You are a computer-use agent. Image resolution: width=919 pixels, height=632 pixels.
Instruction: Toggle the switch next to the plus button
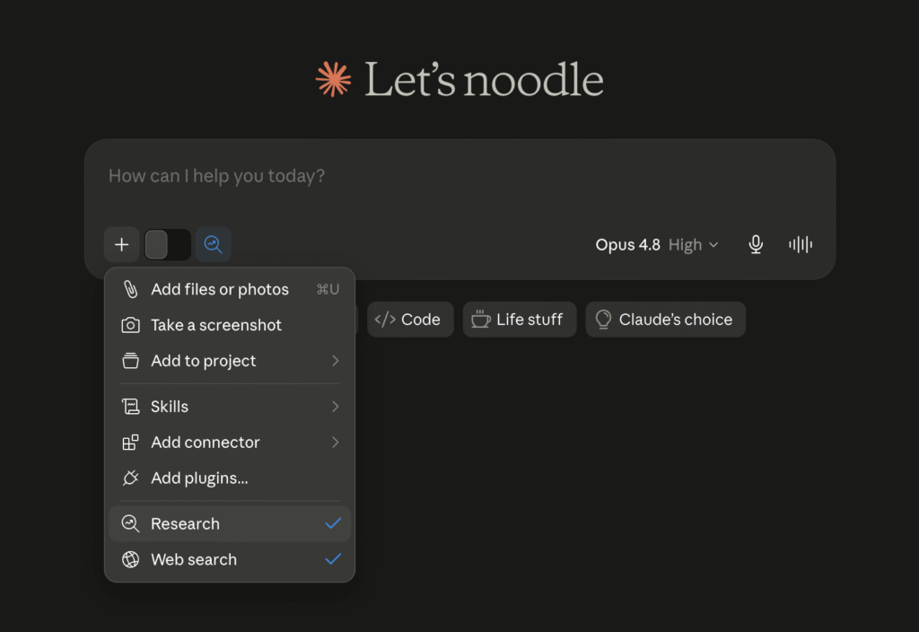(168, 244)
